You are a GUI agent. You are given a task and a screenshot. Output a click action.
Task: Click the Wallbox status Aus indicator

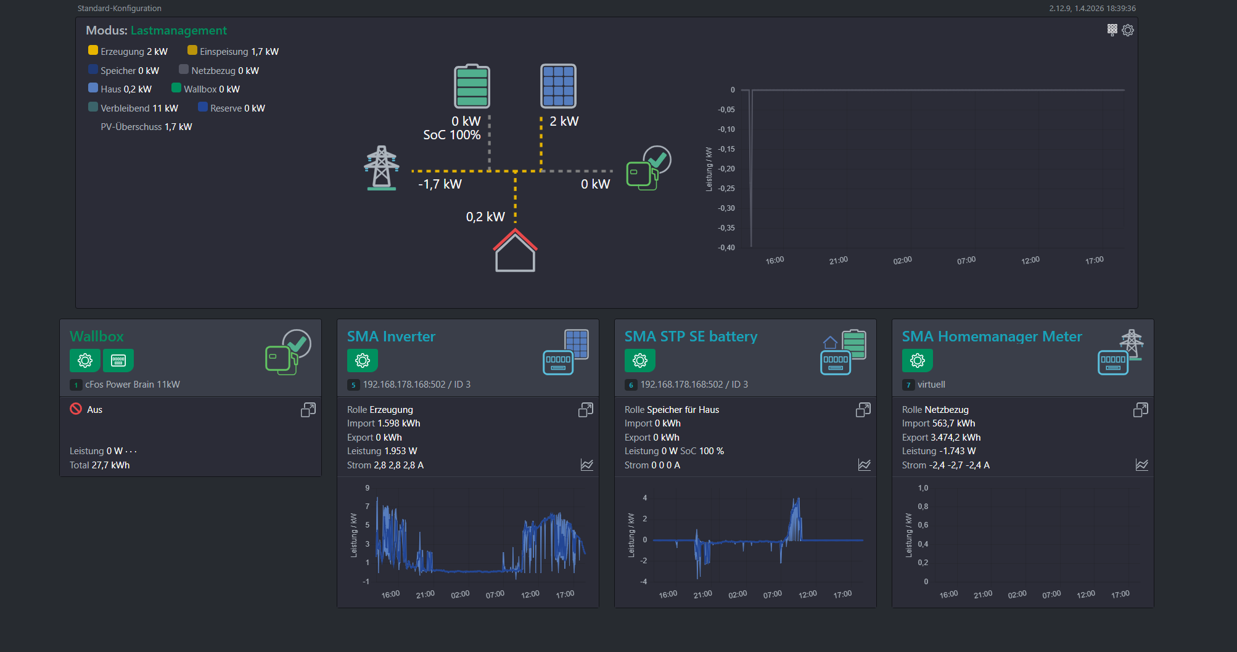click(86, 409)
